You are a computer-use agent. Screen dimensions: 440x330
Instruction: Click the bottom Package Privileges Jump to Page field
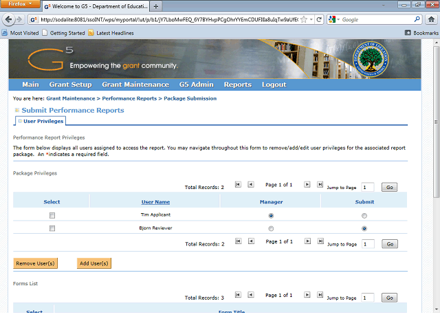(368, 244)
